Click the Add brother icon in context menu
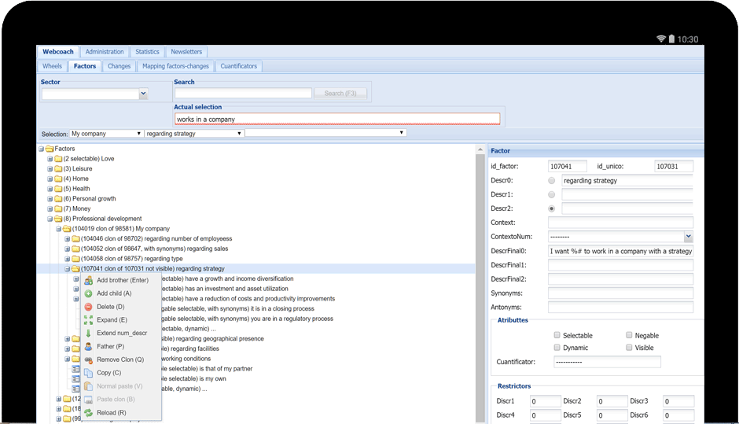 (x=88, y=281)
